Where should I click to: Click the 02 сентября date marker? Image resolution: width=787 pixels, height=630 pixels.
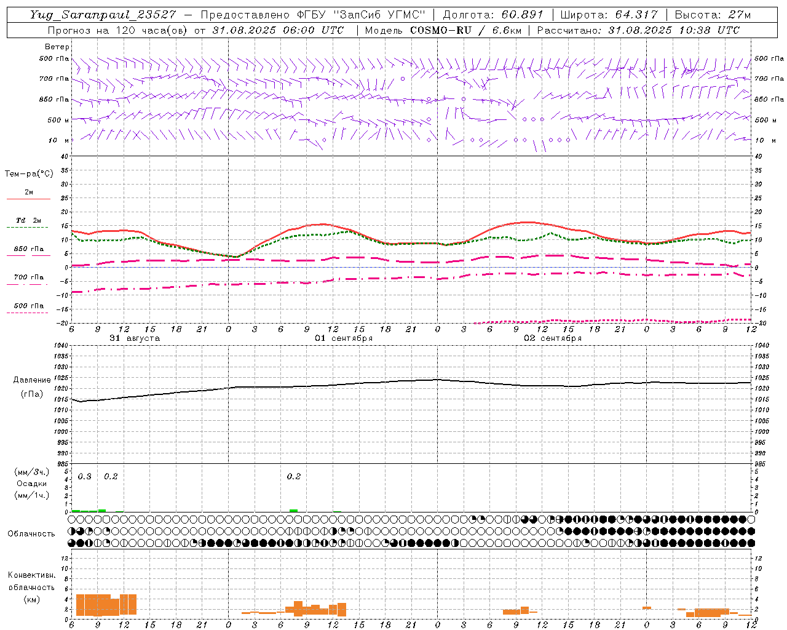click(x=553, y=338)
